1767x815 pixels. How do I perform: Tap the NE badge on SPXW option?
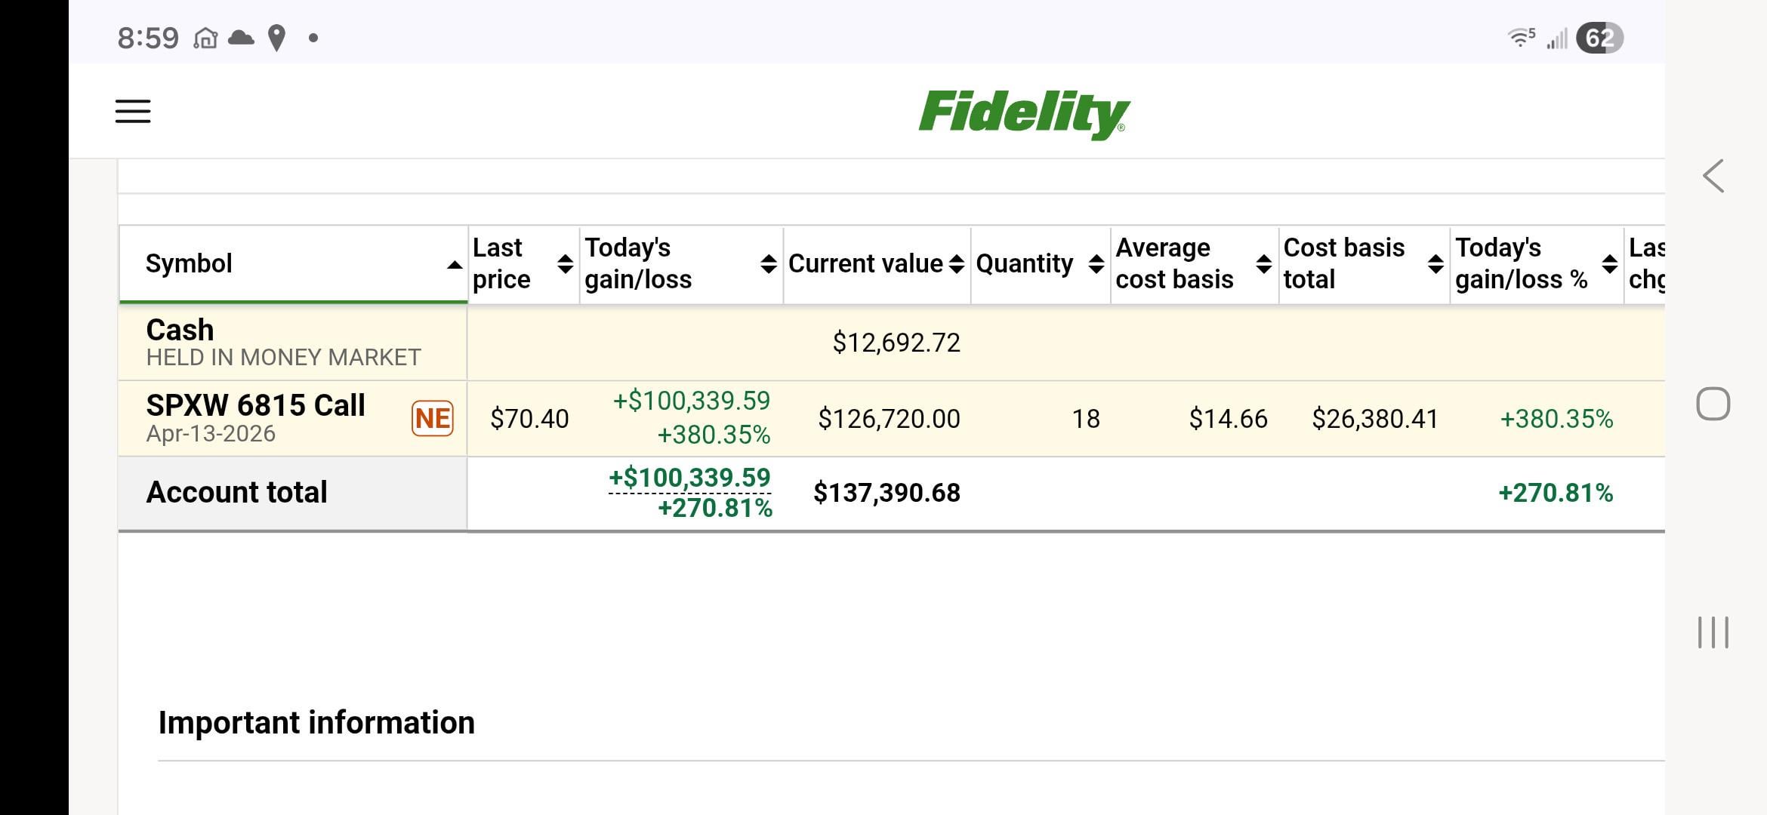tap(433, 418)
